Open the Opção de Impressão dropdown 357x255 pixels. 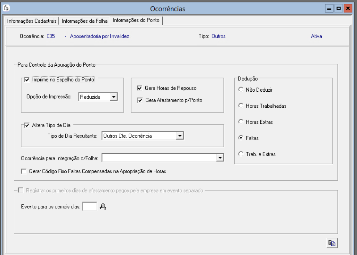[114, 97]
